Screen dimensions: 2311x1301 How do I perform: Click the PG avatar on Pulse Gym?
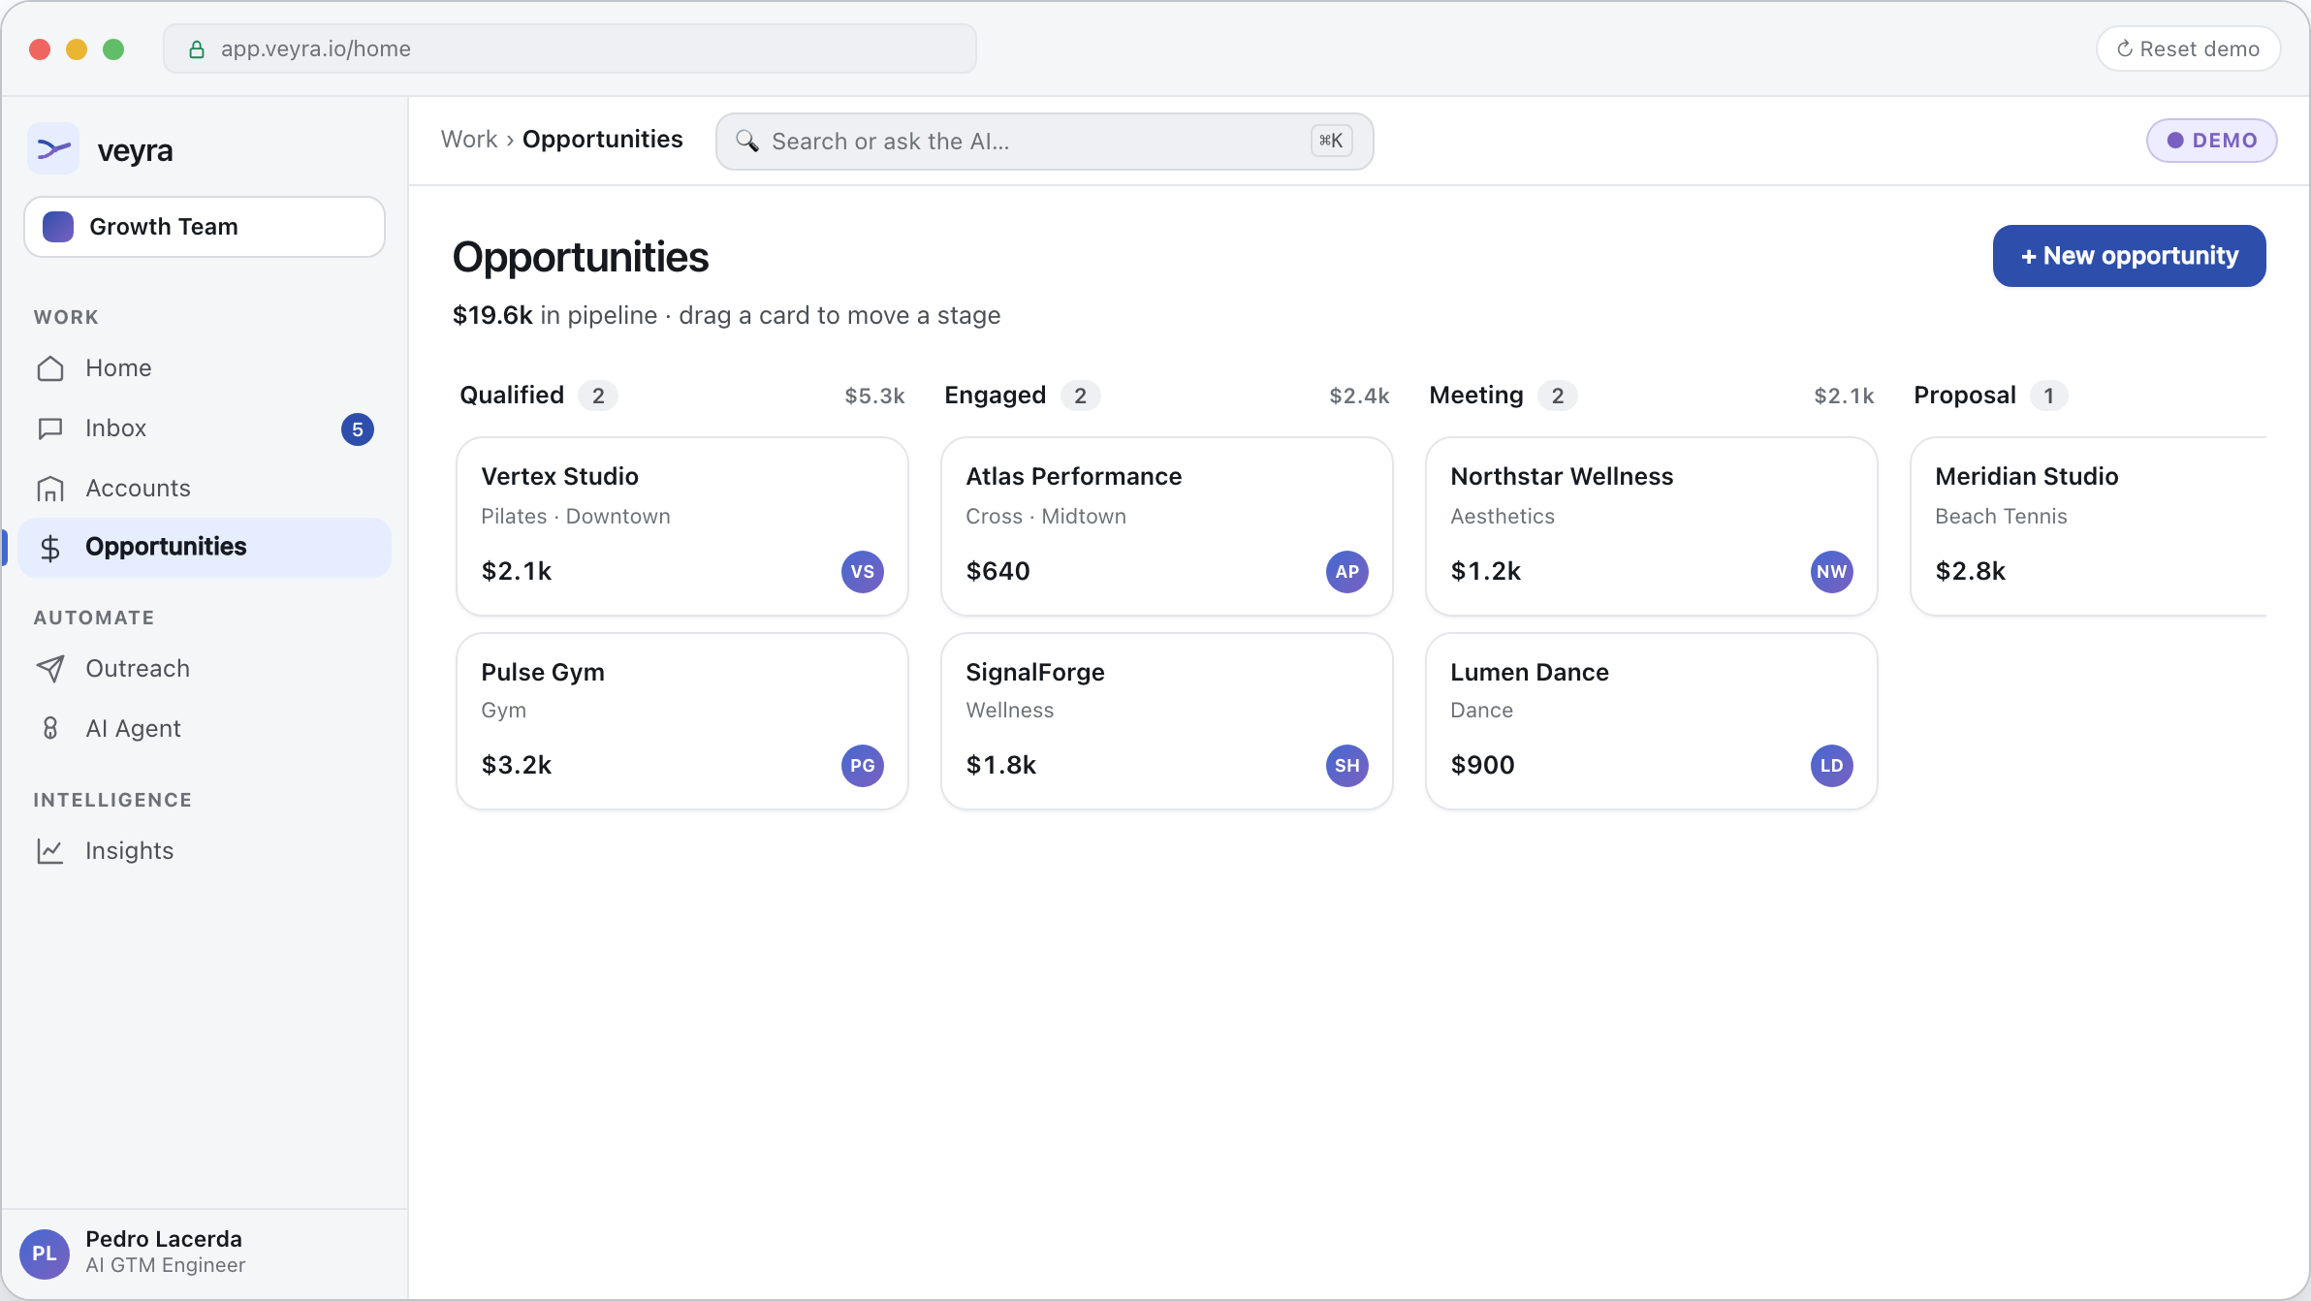pos(863,766)
